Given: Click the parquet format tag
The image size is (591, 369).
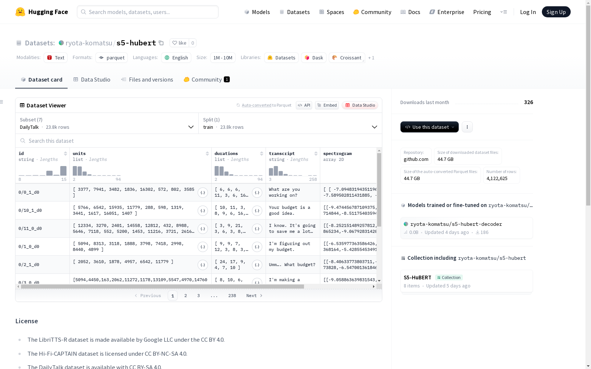Looking at the screenshot, I should pos(112,58).
